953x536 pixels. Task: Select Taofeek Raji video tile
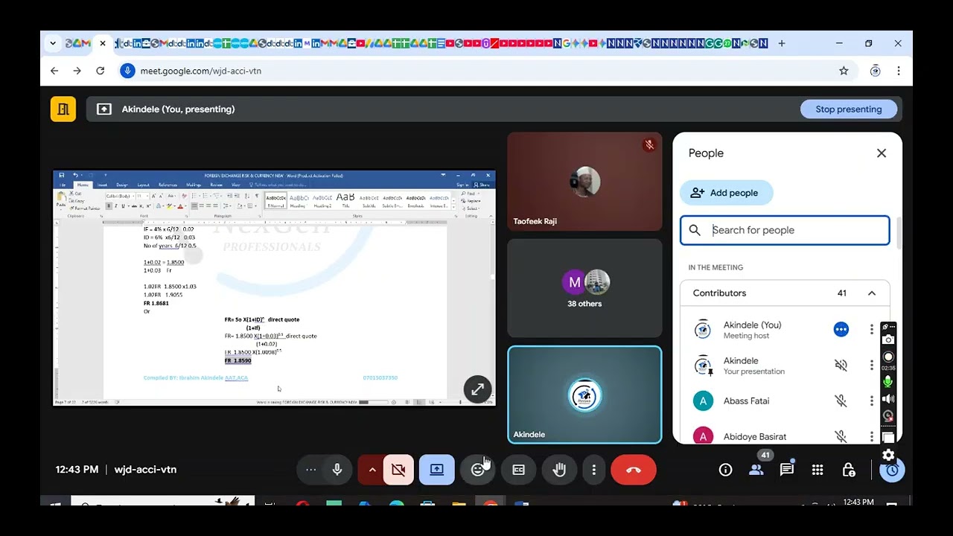tap(584, 182)
